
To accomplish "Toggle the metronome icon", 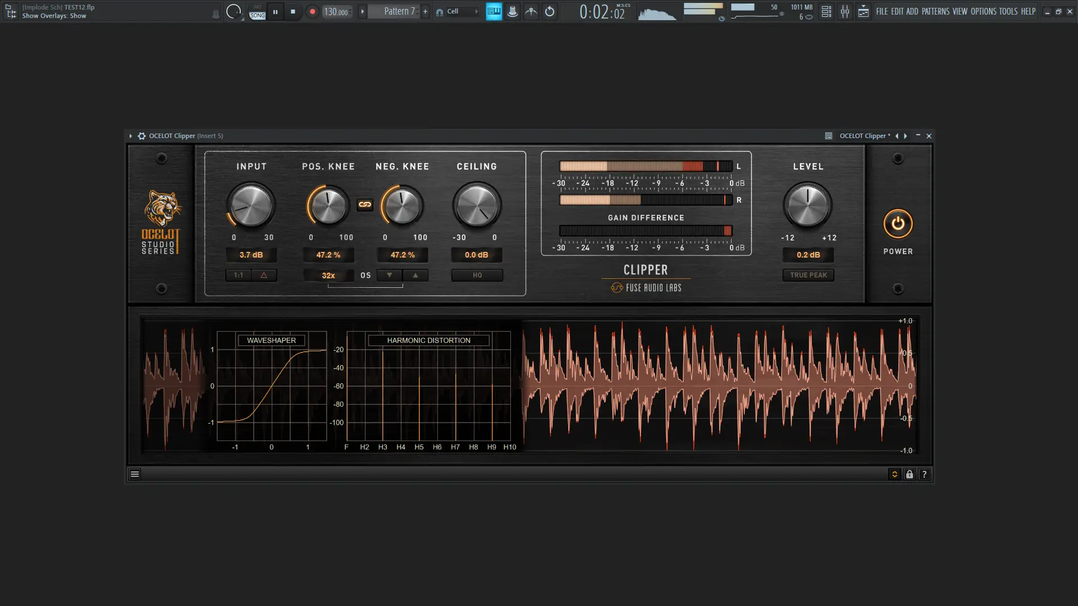I will point(513,11).
